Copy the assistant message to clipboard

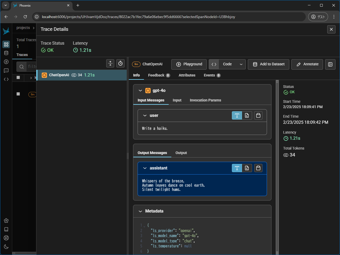tap(258, 168)
